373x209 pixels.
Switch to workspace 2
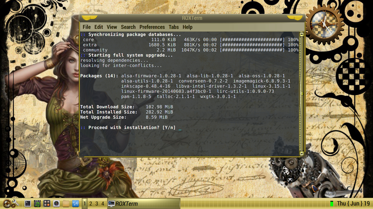[91, 204]
